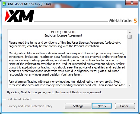Screen dimensions: 140x114
Task: Click the paragraph starting "MetaQuotes Ltd is a software"
Action: (x=67, y=64)
